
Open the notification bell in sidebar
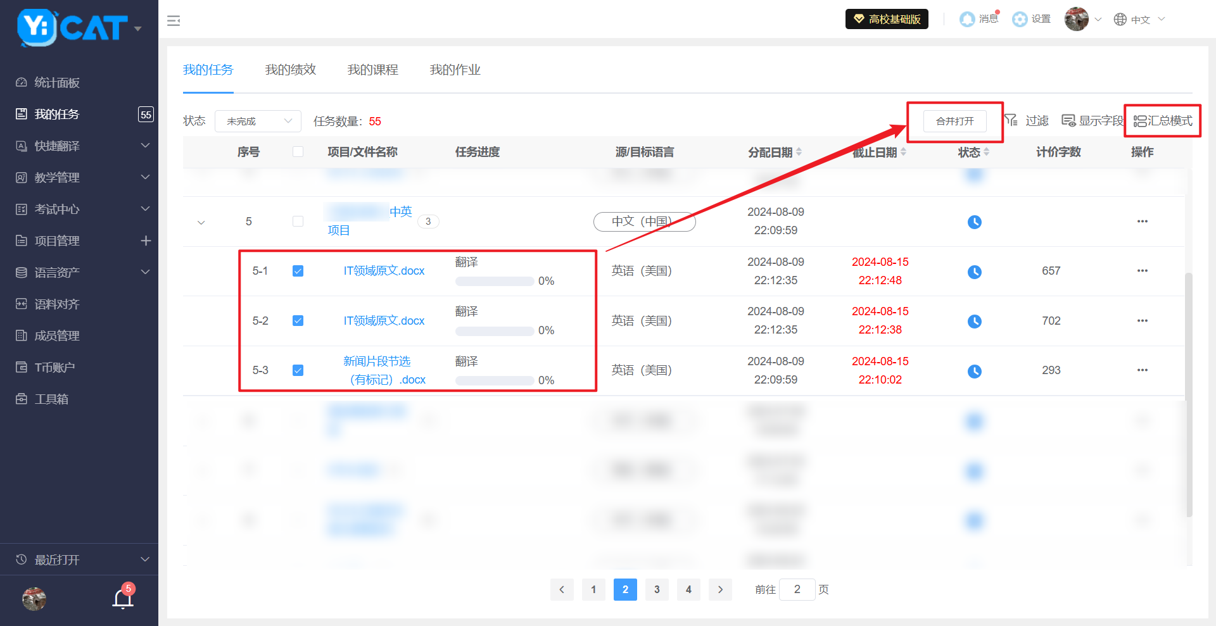(123, 598)
